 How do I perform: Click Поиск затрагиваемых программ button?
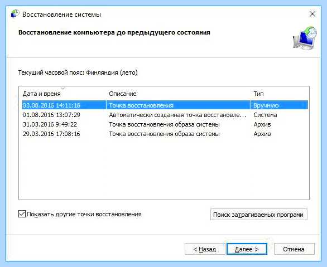[x=258, y=215]
